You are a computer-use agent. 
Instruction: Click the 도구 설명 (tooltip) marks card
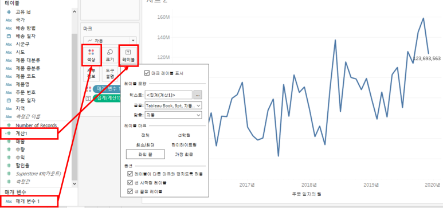coord(110,73)
